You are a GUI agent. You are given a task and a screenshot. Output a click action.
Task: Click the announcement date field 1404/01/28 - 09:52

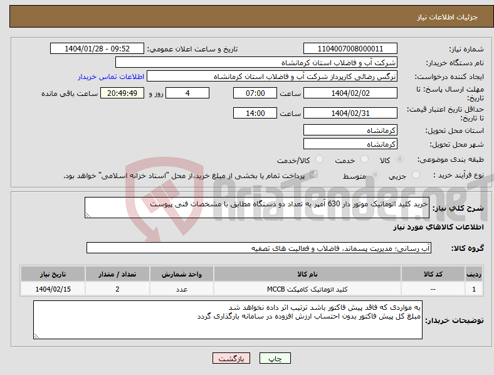[x=97, y=48]
